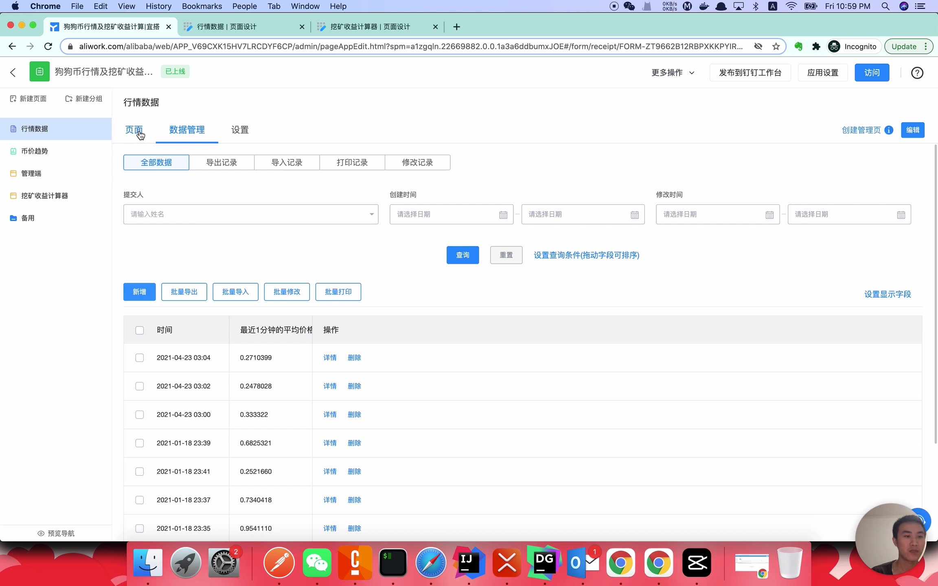Click the 预览导航 eye icon
This screenshot has height=586, width=938.
(41, 533)
